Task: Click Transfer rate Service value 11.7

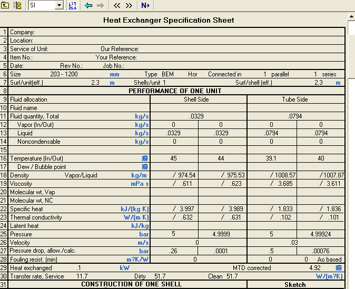Action: tap(82, 276)
